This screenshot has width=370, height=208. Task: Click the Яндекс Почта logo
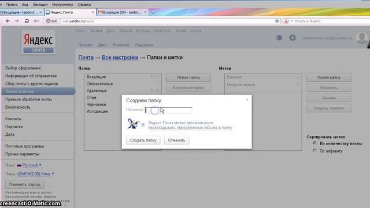point(39,42)
